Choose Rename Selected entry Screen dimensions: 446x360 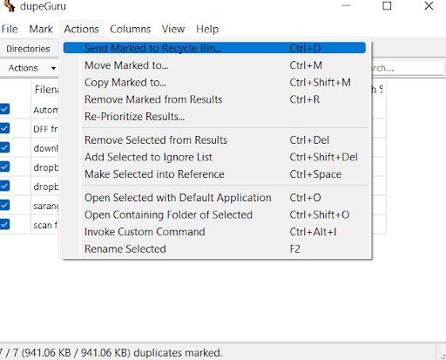pyautogui.click(x=214, y=249)
